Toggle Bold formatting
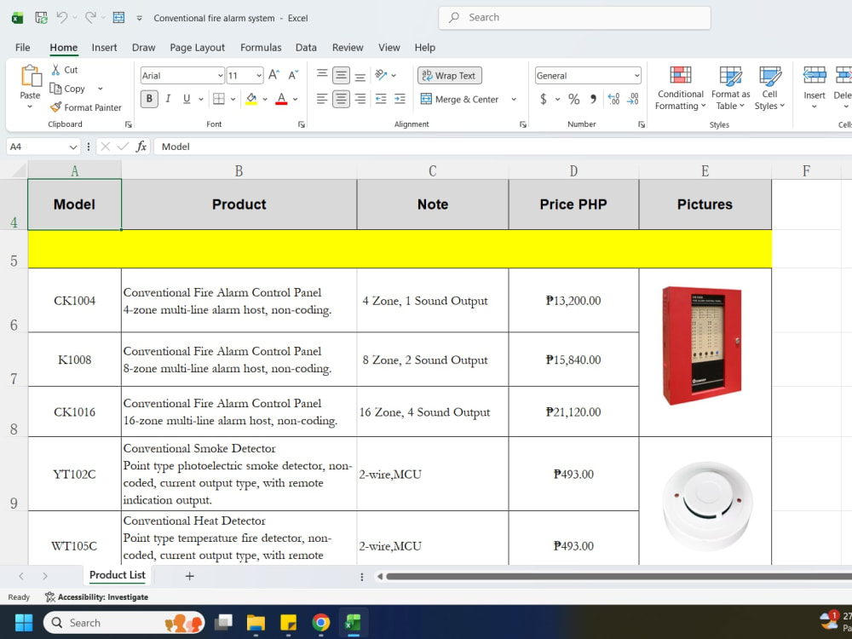The height and width of the screenshot is (639, 852). (149, 99)
